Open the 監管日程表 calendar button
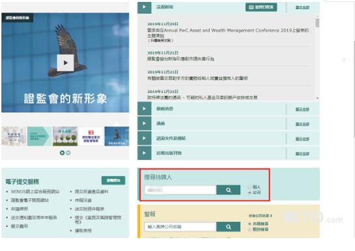Screen dimensions: 355x251 pyautogui.click(x=261, y=7)
